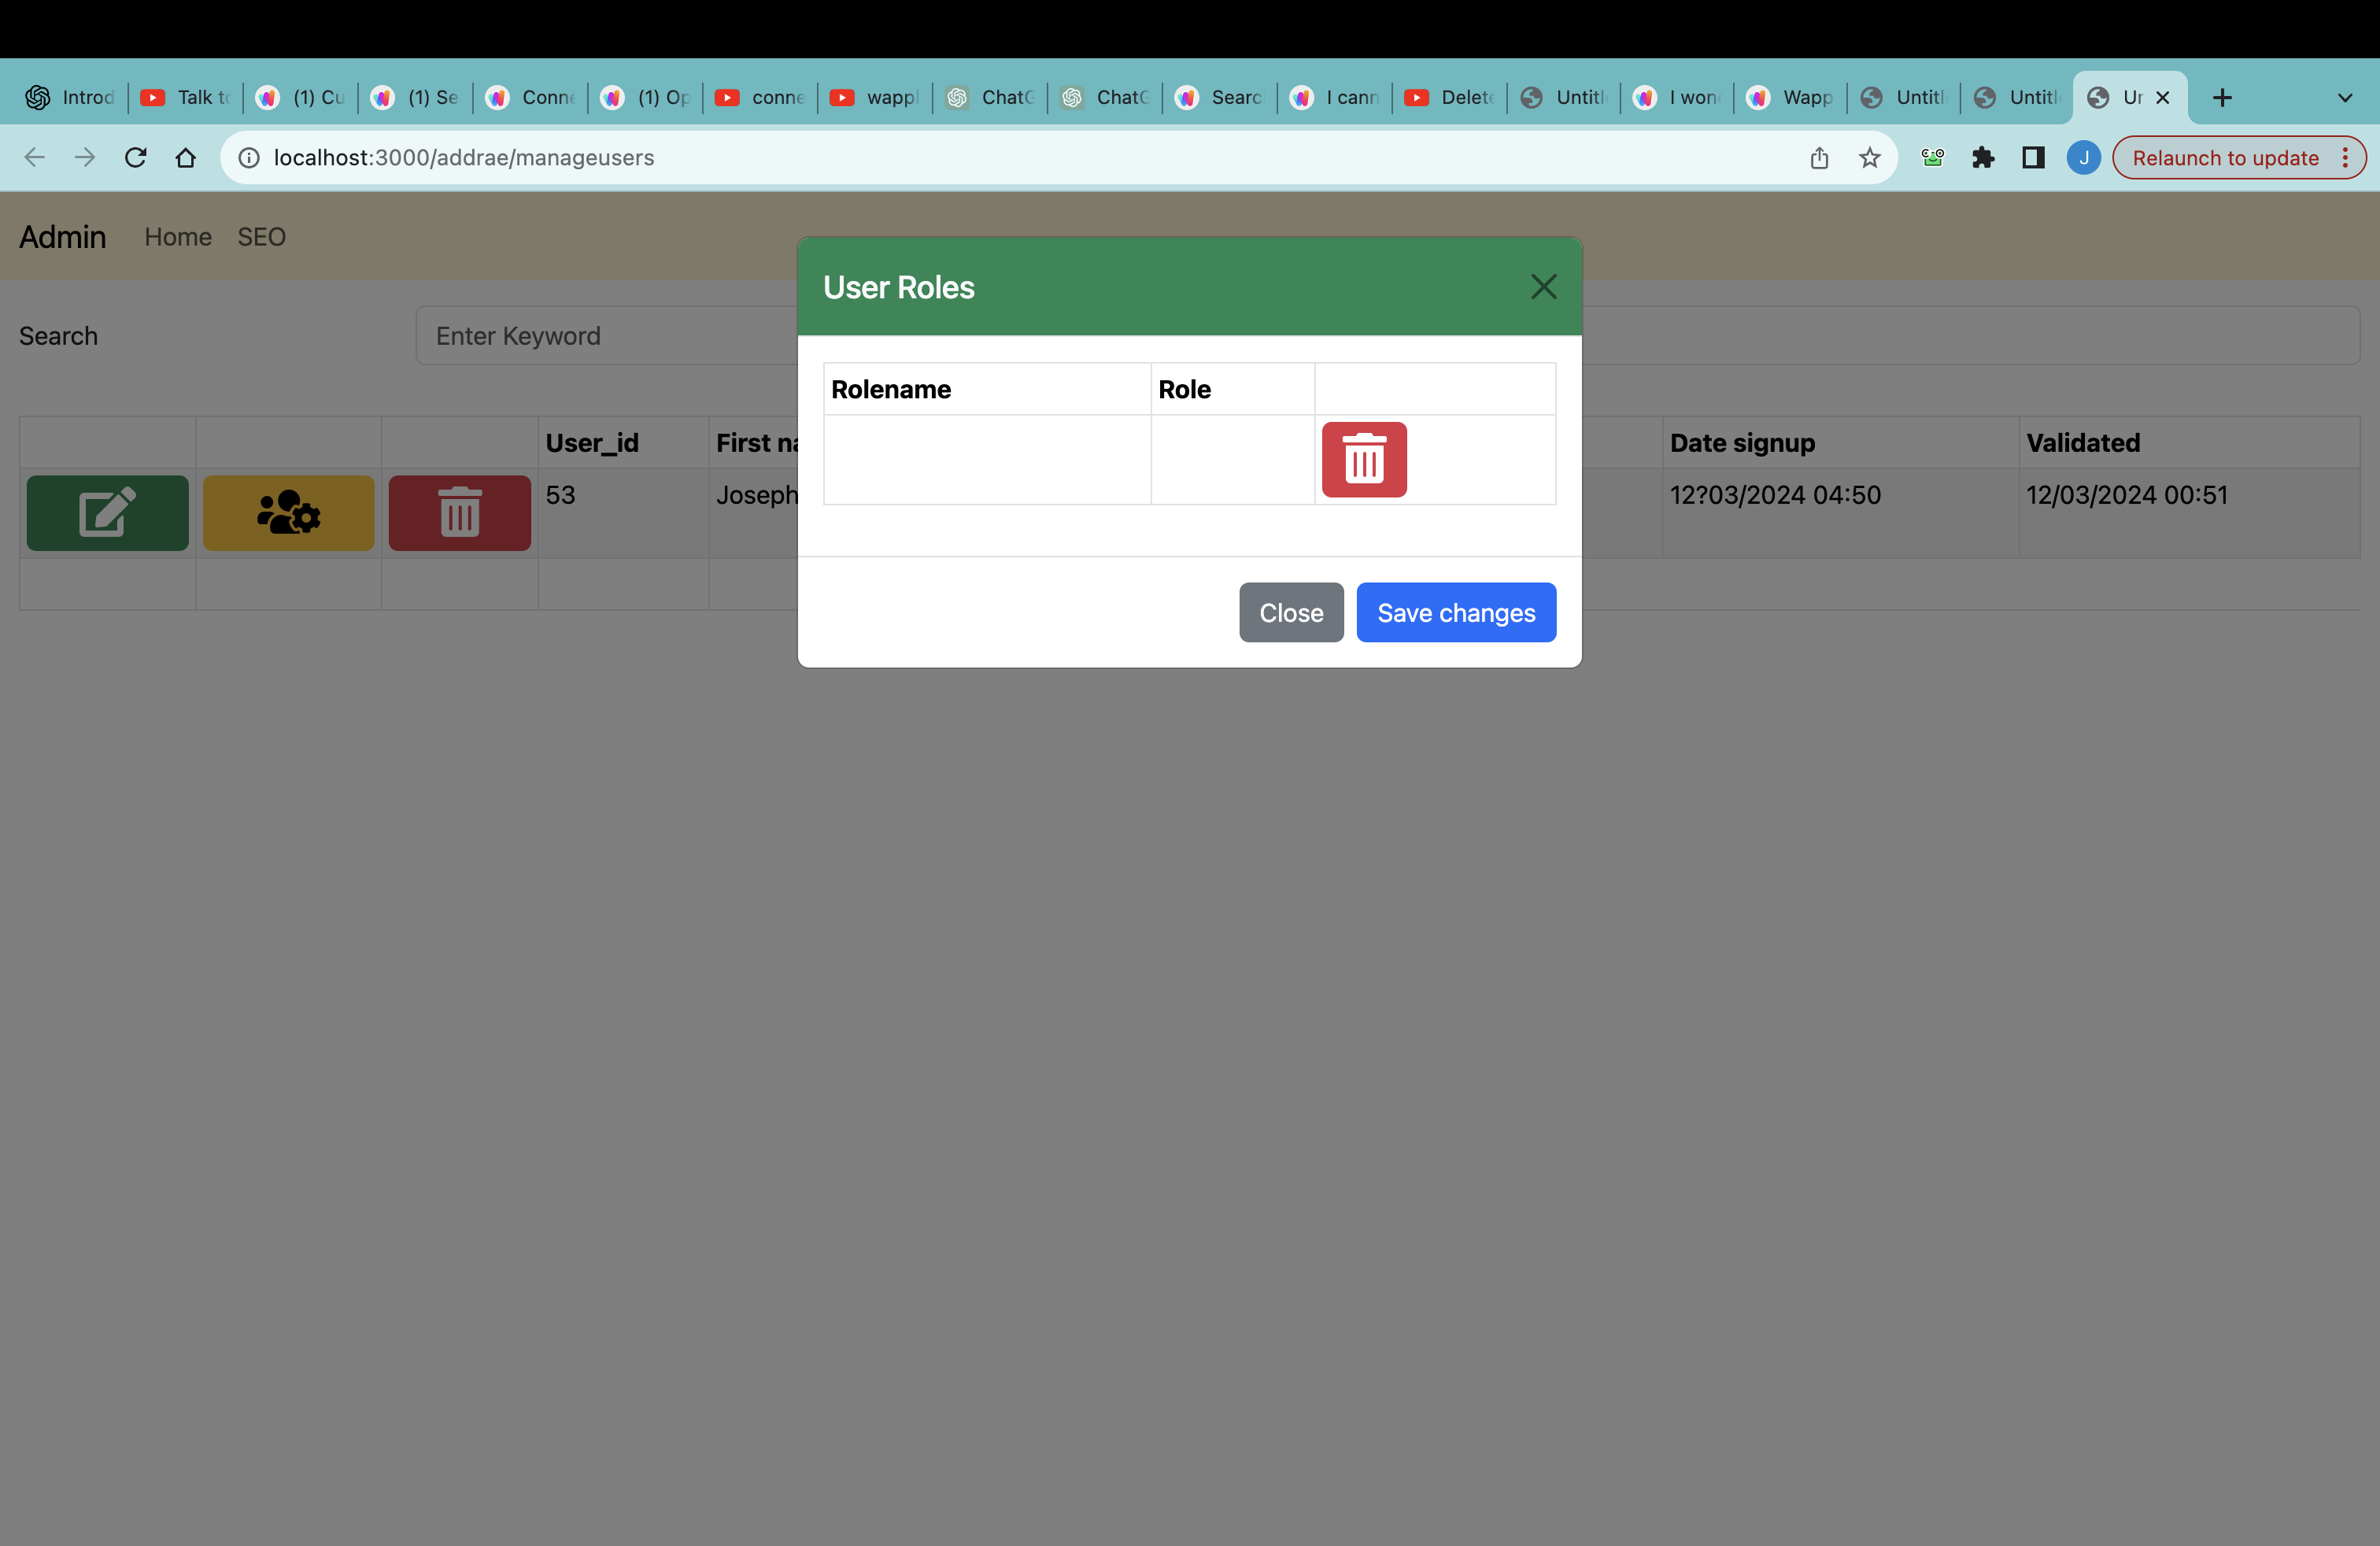Open user roles with yellow people-gear icon
The image size is (2380, 1546).
point(288,512)
